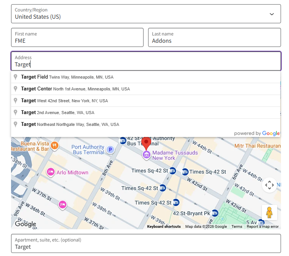This screenshot has height=256, width=289.
Task: Click Report a map error link
Action: pos(263,227)
